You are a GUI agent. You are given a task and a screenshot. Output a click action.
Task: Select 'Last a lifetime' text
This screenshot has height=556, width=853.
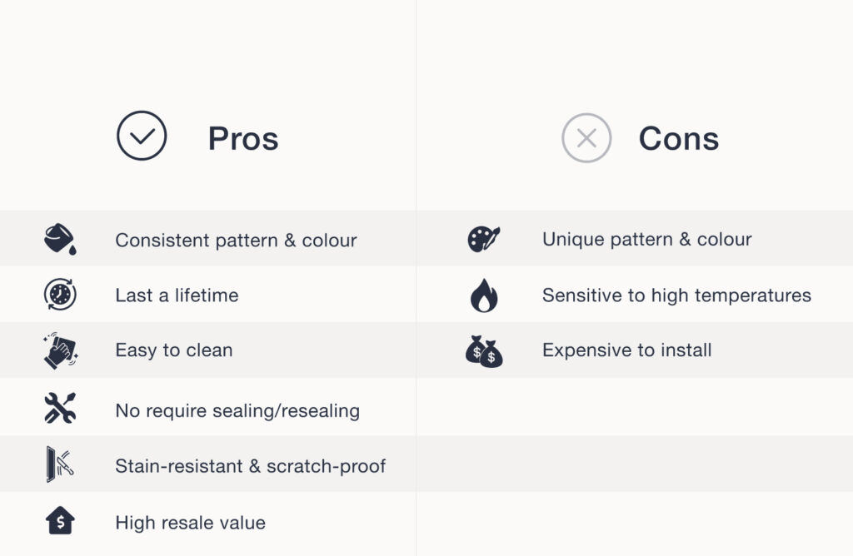point(177,295)
